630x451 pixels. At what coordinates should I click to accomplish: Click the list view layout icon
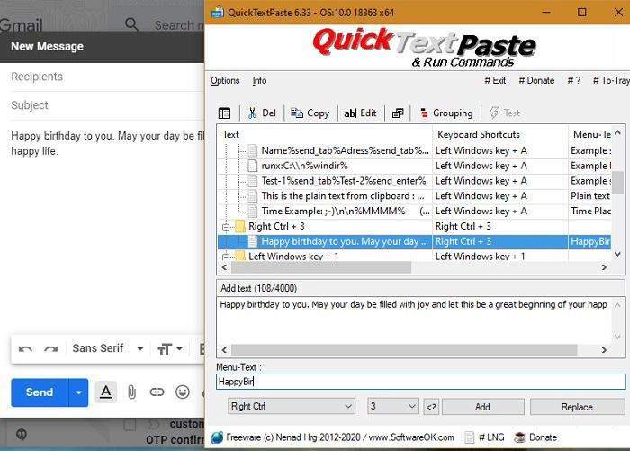tap(224, 113)
